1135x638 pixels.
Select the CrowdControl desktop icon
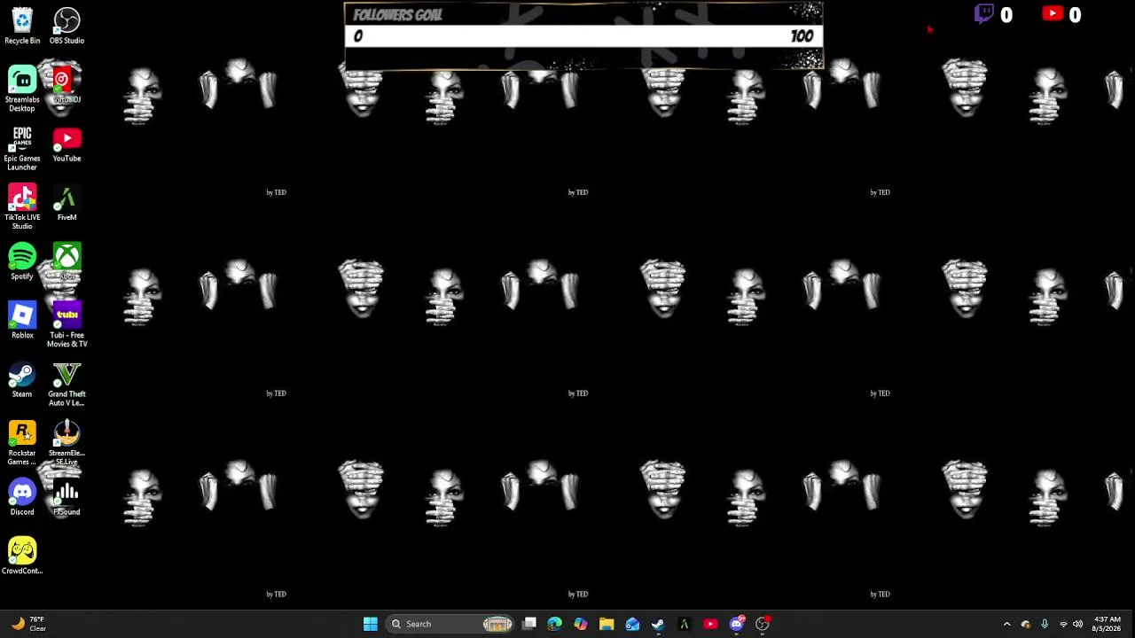[x=22, y=556]
